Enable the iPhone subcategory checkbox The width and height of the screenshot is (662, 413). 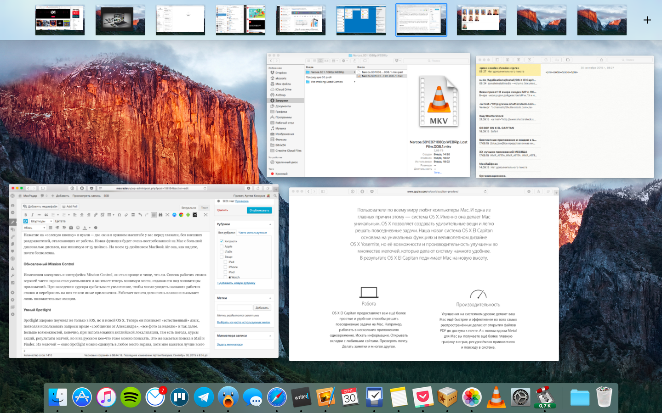click(225, 267)
